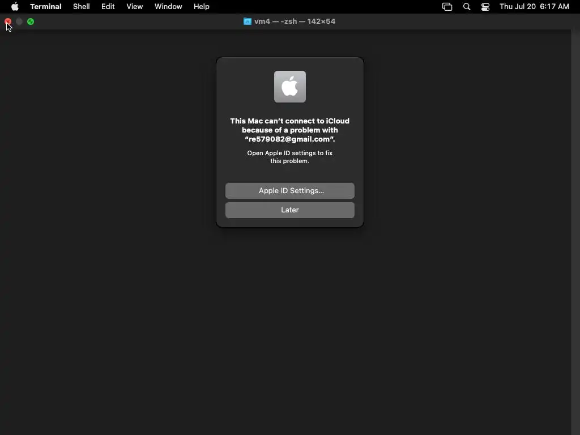580x435 pixels.
Task: Open the Window menu
Action: [x=168, y=7]
